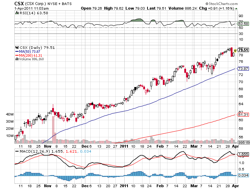Click the tall November volume spike bar

(53, 130)
